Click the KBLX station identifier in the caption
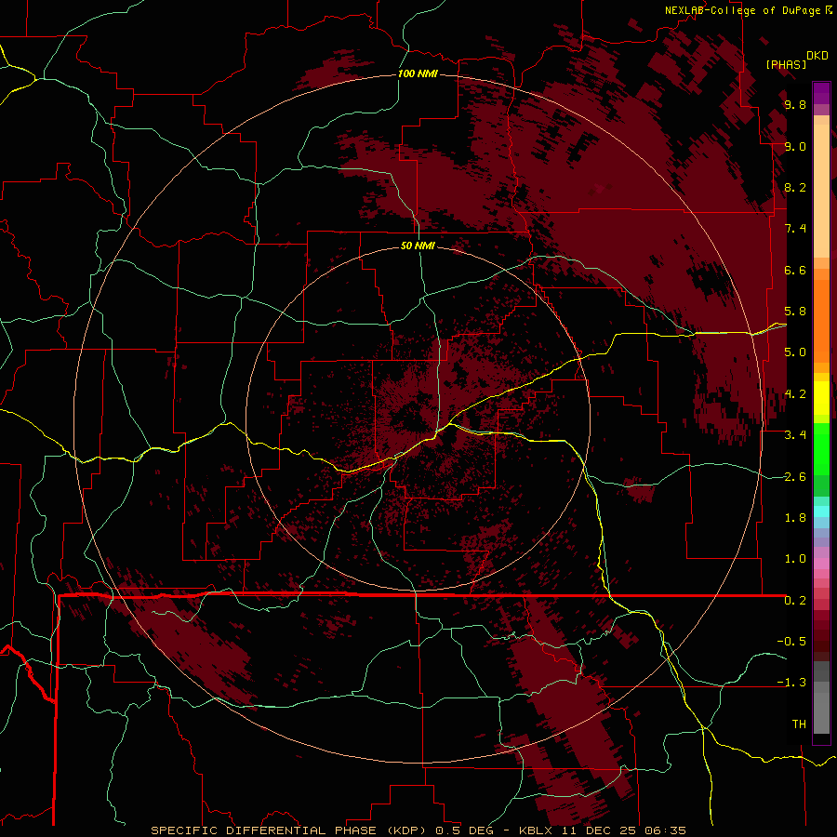This screenshot has width=837, height=837. coord(535,830)
